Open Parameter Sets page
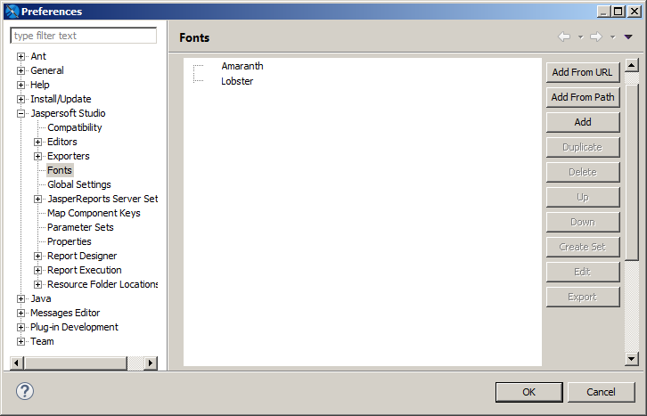This screenshot has width=647, height=416. click(x=80, y=227)
